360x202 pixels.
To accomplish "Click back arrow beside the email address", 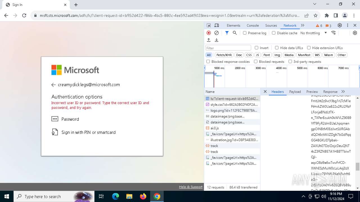I will [53, 85].
